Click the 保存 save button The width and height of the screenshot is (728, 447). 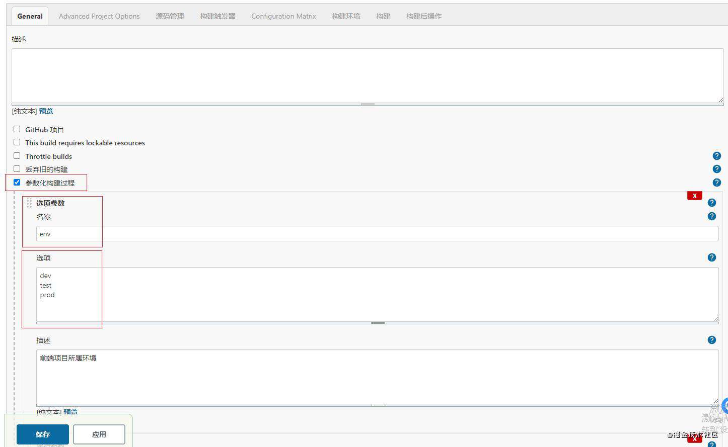(43, 434)
